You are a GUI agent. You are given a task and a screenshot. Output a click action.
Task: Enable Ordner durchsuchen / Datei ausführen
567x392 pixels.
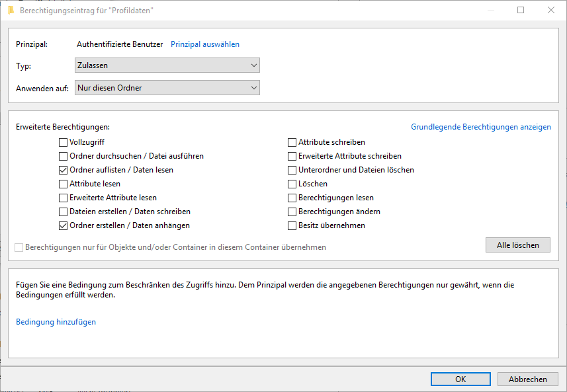pyautogui.click(x=64, y=156)
